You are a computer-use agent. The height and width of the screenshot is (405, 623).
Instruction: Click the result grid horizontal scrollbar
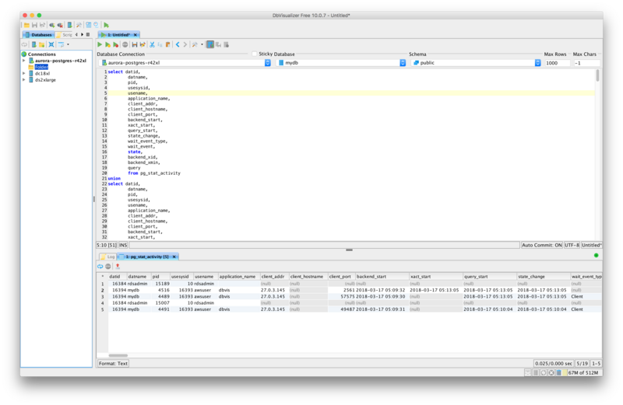coord(118,355)
